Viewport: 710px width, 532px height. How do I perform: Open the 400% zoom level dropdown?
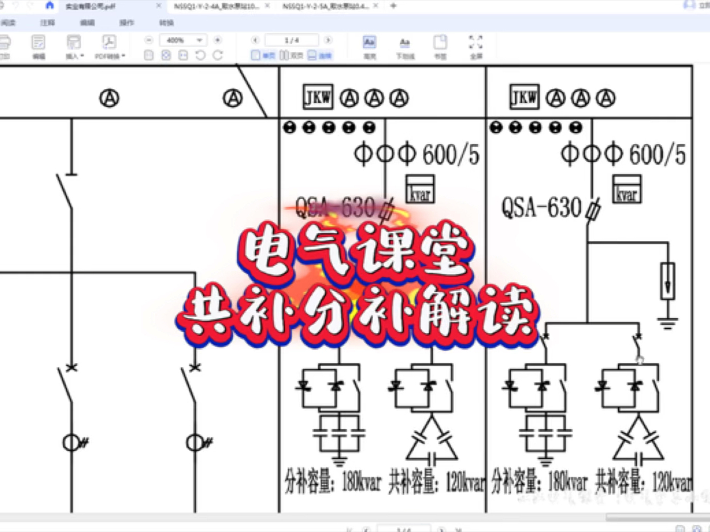tap(182, 40)
